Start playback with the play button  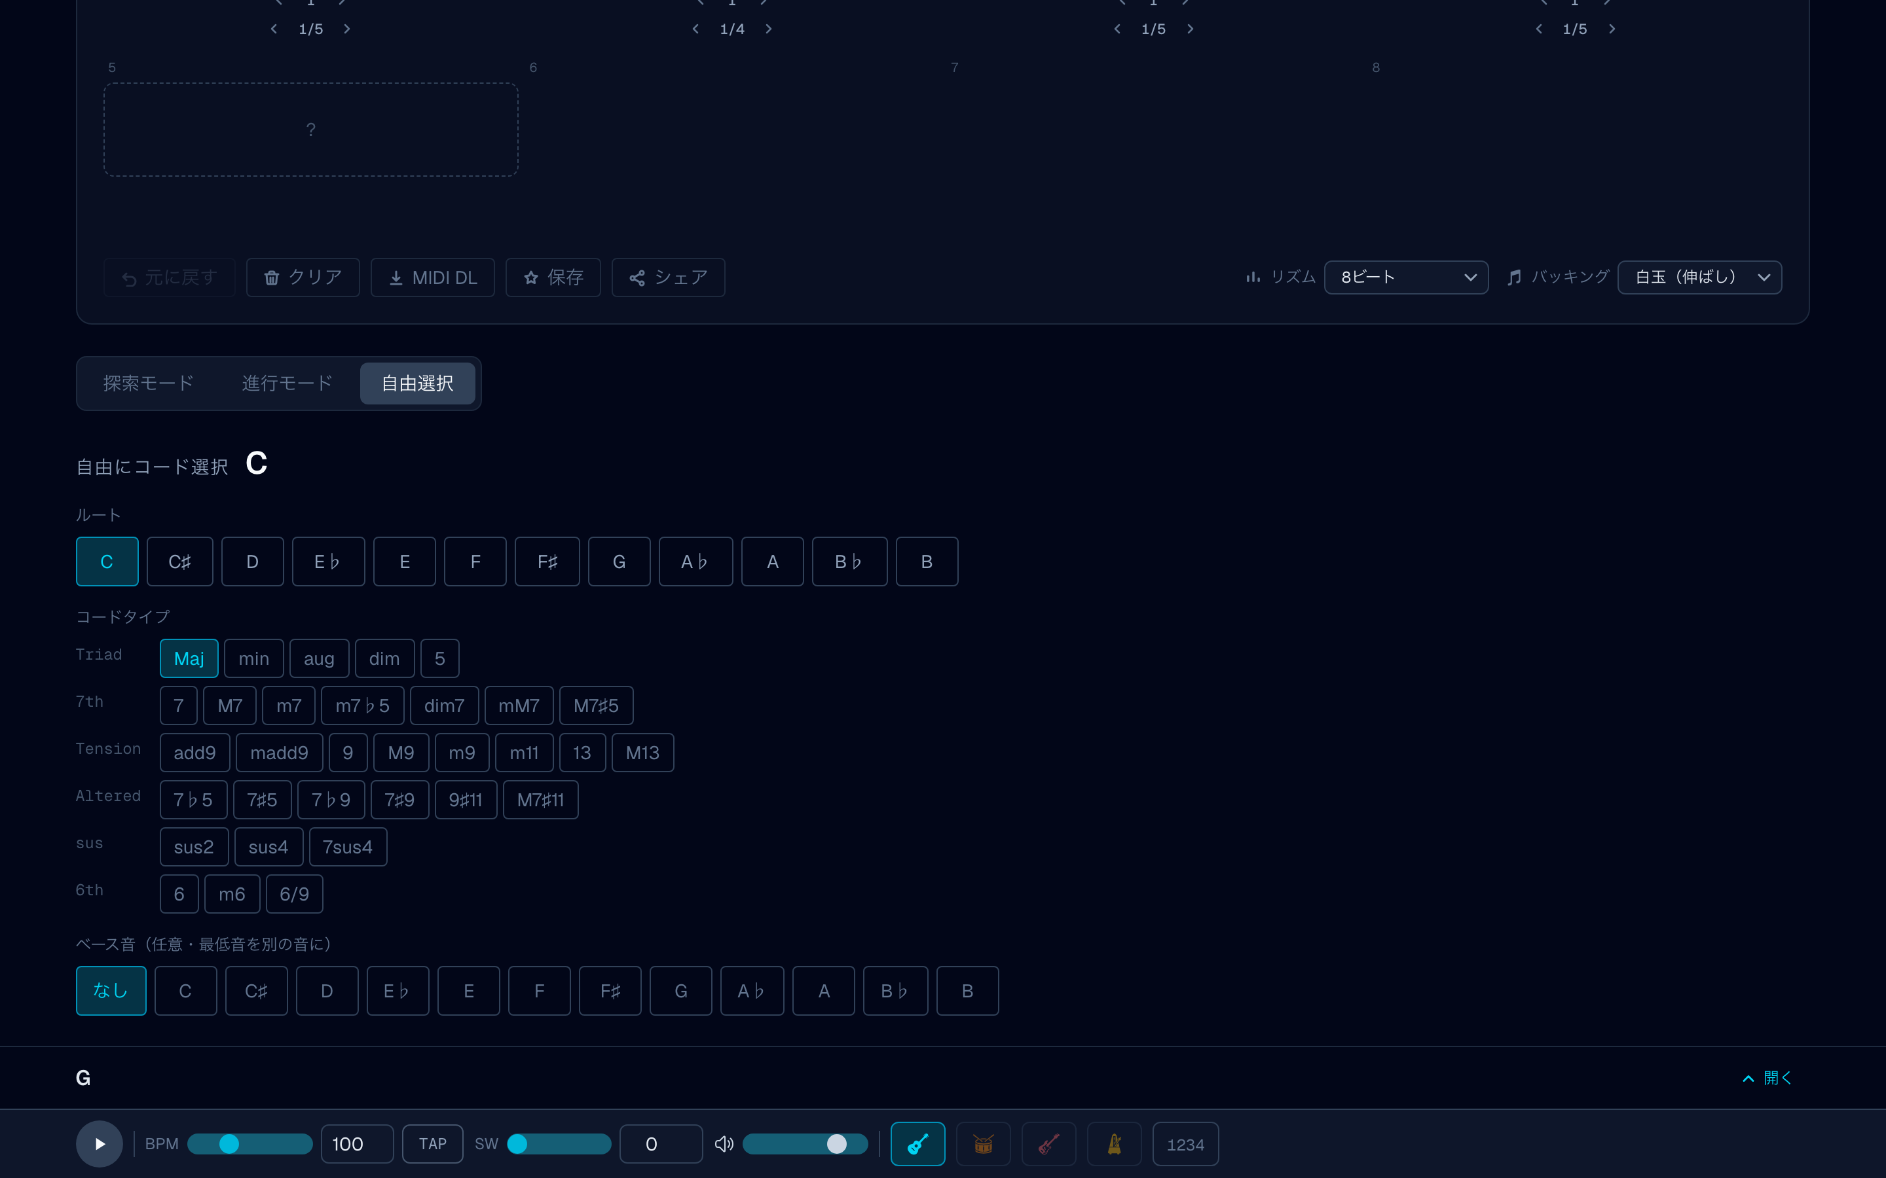pyautogui.click(x=99, y=1144)
